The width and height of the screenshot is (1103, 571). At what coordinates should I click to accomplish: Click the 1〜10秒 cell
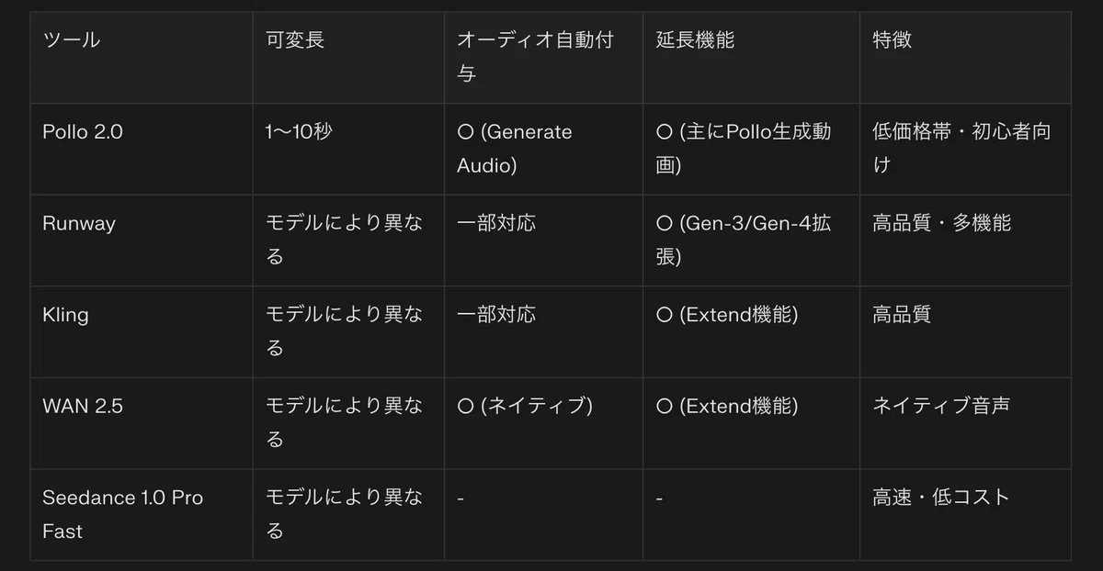299,131
